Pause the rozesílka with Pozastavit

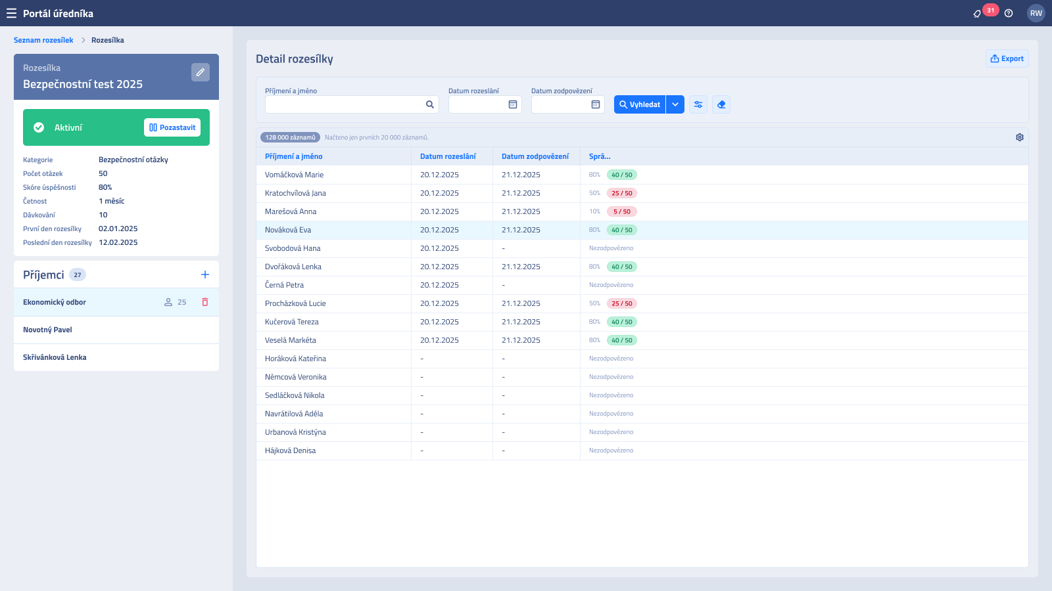(x=172, y=127)
